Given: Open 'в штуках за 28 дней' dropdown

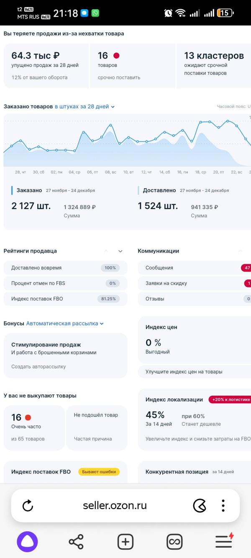Looking at the screenshot, I should coord(85,107).
